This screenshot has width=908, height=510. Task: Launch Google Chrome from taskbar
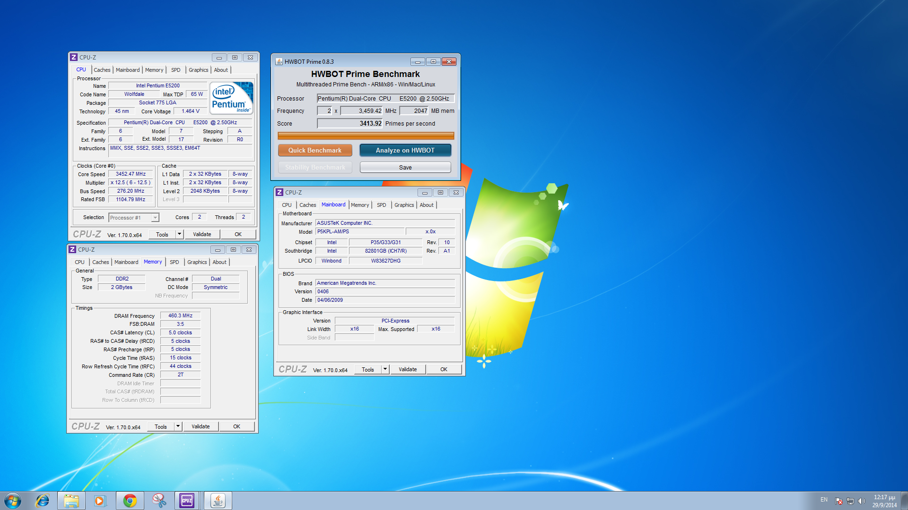tap(130, 501)
